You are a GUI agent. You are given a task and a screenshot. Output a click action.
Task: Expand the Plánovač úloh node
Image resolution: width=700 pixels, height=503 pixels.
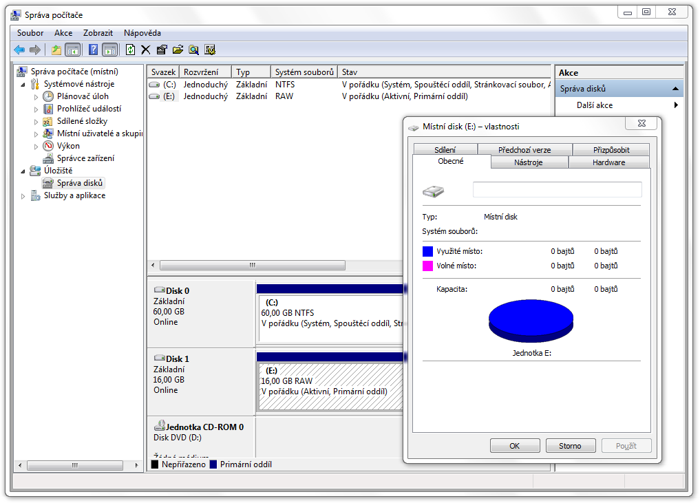[x=36, y=97]
